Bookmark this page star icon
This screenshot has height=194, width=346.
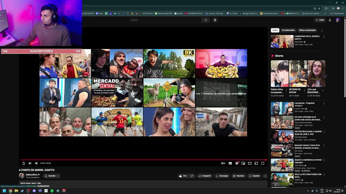[319, 8]
